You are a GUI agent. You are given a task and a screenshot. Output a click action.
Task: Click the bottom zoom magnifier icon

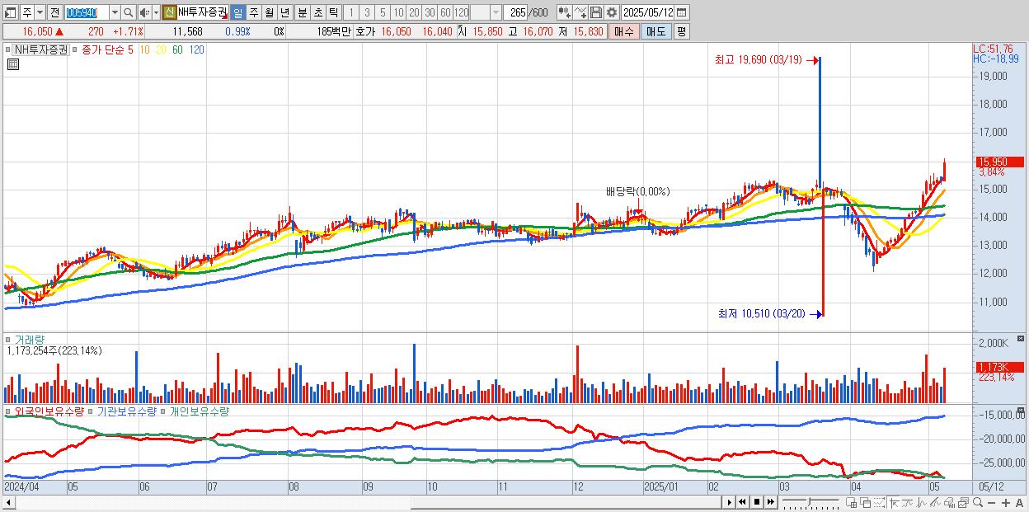(977, 502)
